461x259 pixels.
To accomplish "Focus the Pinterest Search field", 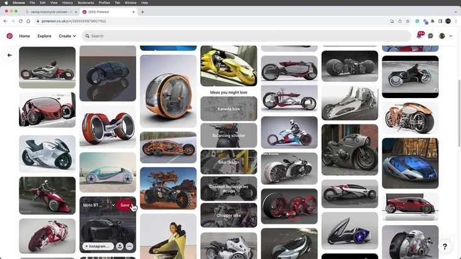I will click(x=246, y=36).
